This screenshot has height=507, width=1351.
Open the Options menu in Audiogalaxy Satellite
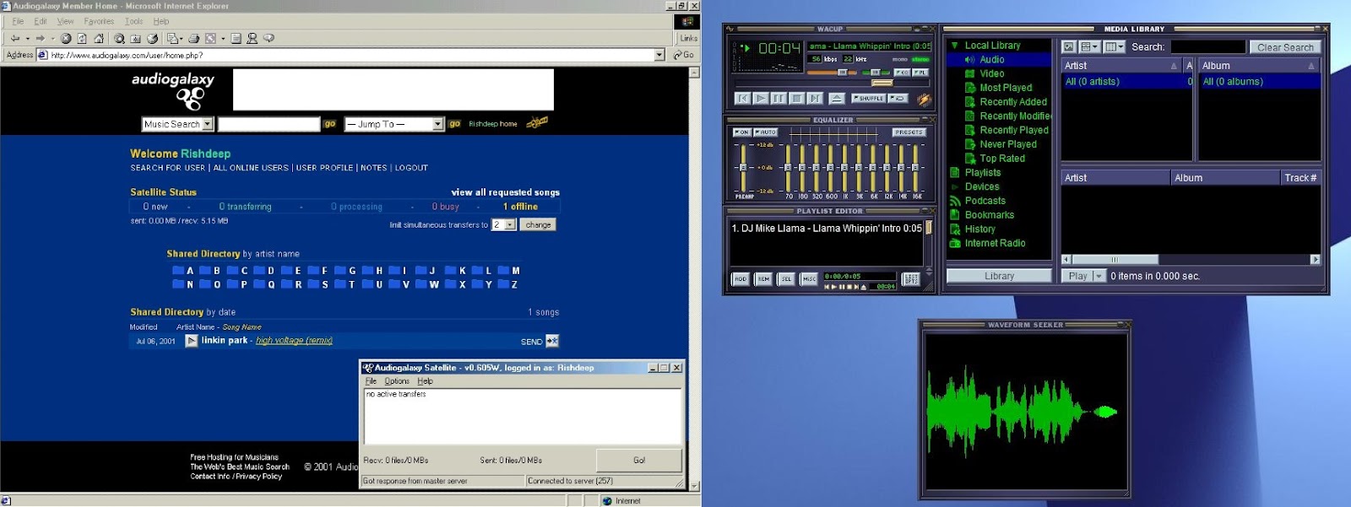[x=397, y=381]
